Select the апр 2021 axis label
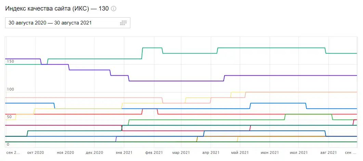This screenshot has height=161, width=363. [211, 152]
